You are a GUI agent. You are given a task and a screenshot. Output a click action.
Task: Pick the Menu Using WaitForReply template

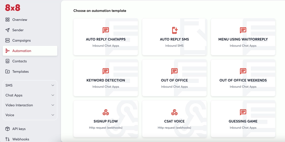(x=243, y=37)
